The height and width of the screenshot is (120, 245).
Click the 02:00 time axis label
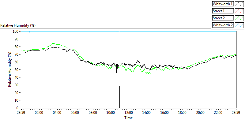point(39,113)
